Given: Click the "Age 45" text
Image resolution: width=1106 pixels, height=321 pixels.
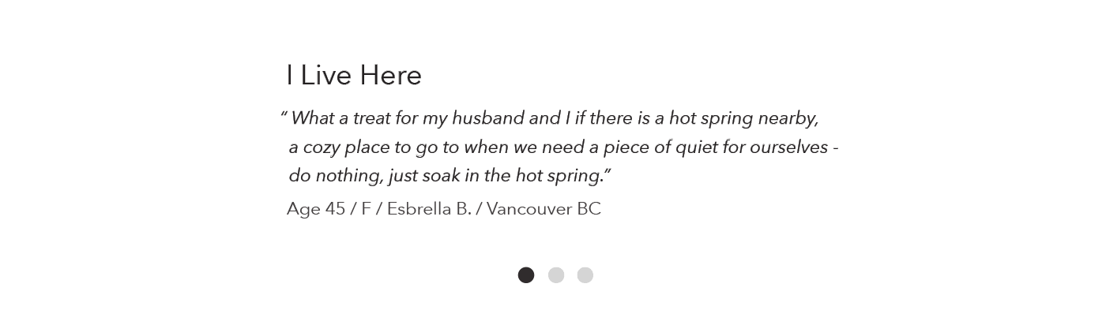Looking at the screenshot, I should (316, 209).
